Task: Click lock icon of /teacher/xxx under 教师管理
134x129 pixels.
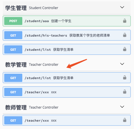Action: [x=125, y=120]
